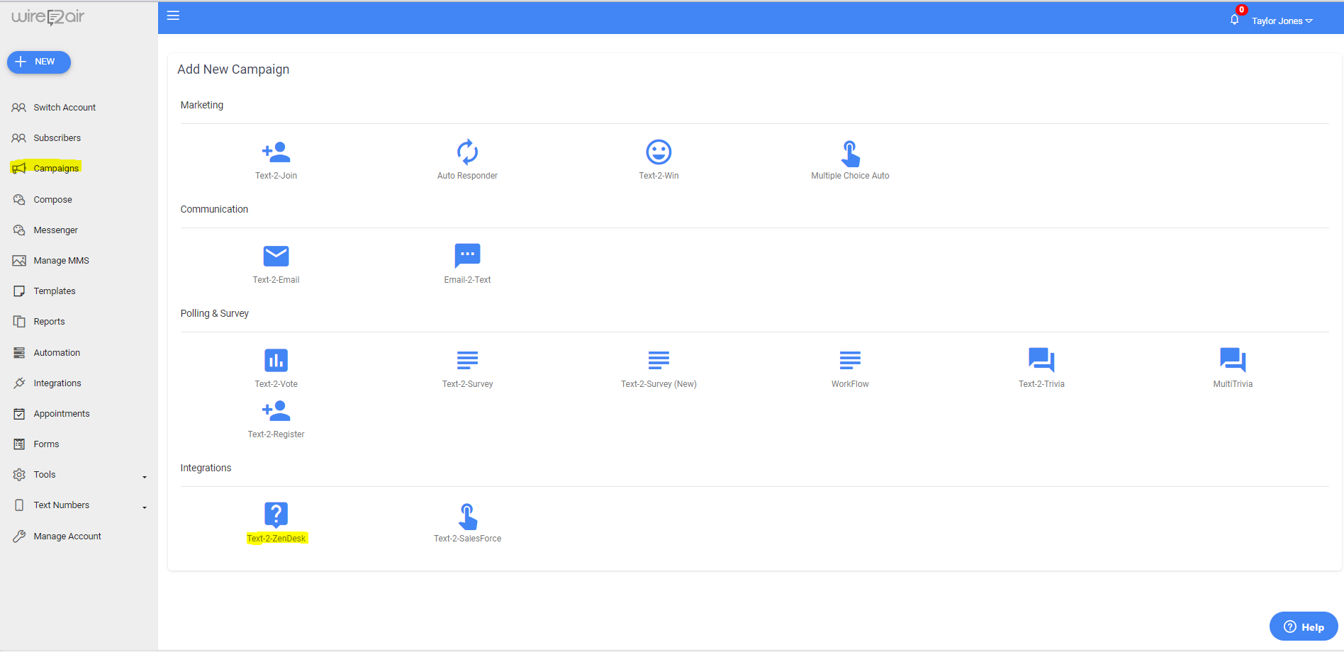Open the WorkFlow campaign icon
This screenshot has width=1344, height=652.
click(x=850, y=360)
